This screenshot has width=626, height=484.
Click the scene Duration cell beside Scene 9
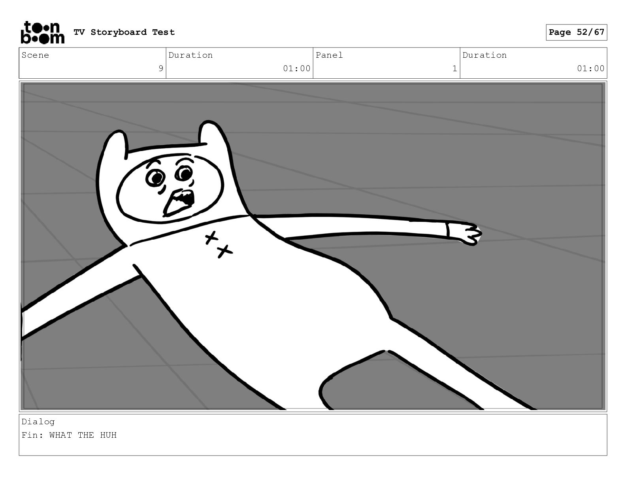click(x=239, y=63)
